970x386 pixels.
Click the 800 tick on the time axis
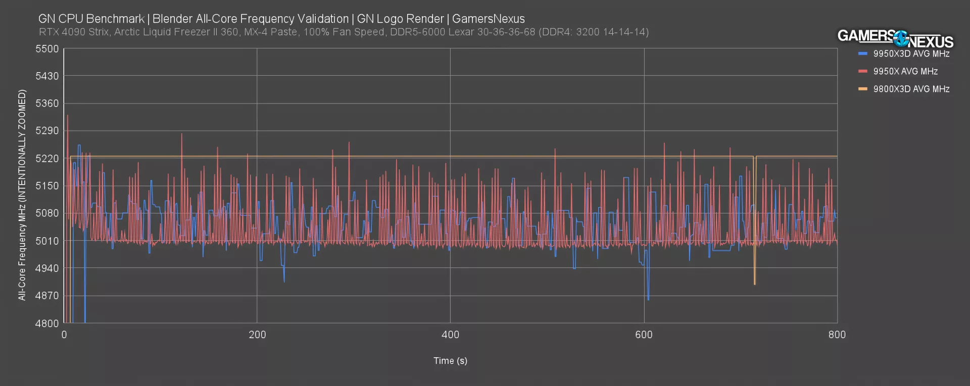pos(837,335)
